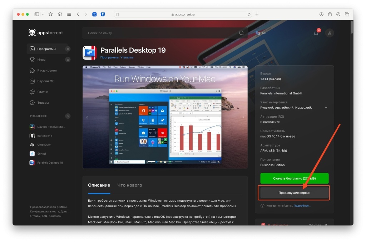This screenshot has width=366, height=242.
Task: Click the Parallels Desktop 19 app icon
Action: [x=90, y=53]
